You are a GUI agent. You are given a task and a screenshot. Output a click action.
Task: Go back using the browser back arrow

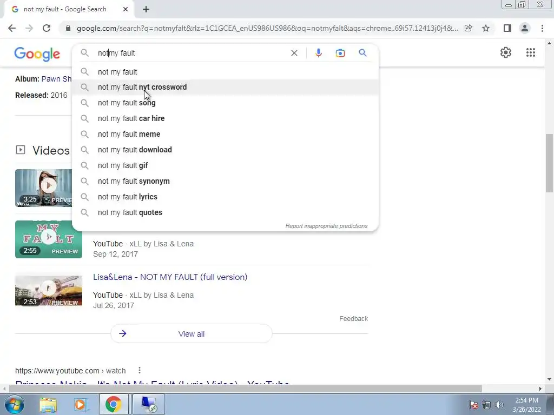pyautogui.click(x=12, y=28)
